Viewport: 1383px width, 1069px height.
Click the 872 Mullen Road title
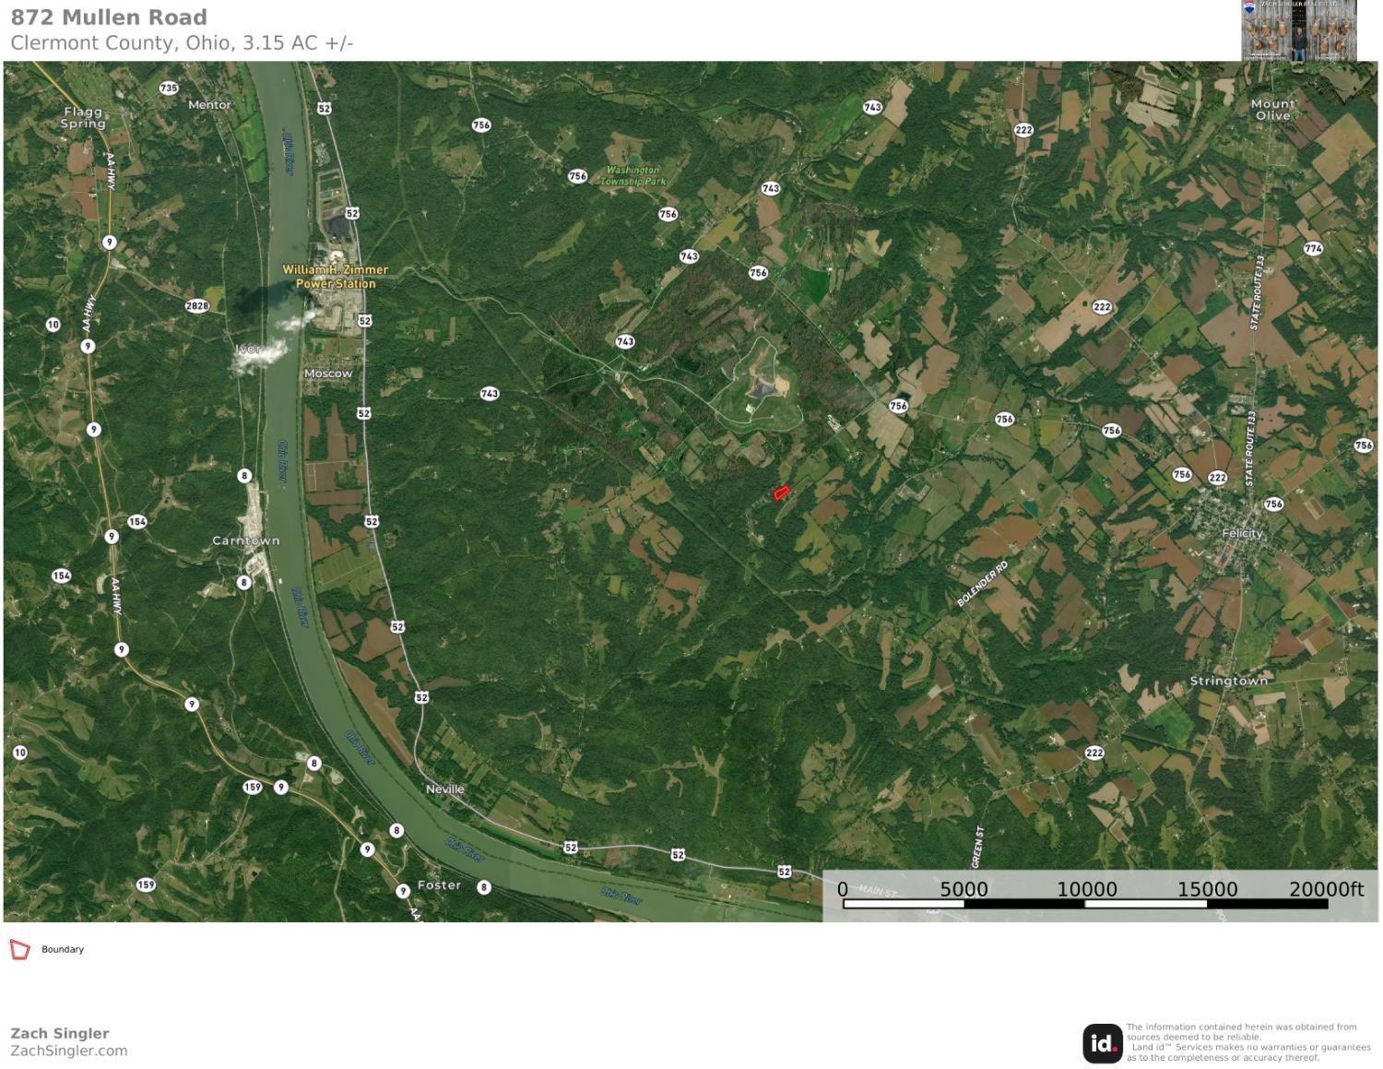[x=109, y=18]
